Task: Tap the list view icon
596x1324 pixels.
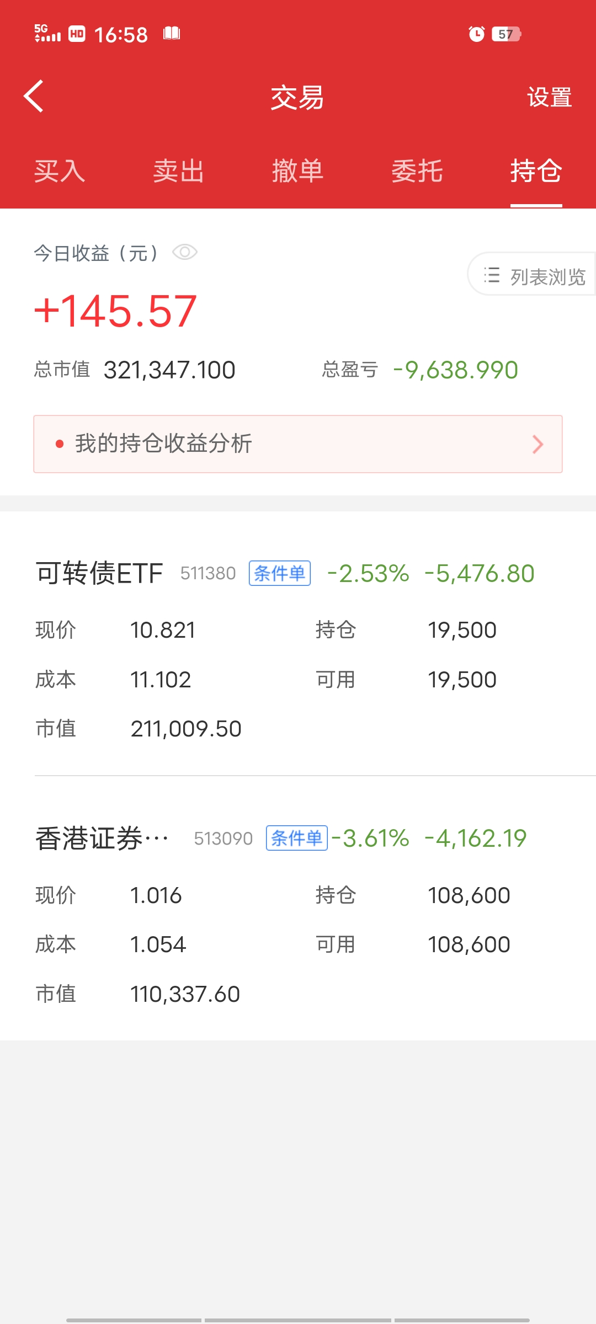Action: [x=492, y=275]
